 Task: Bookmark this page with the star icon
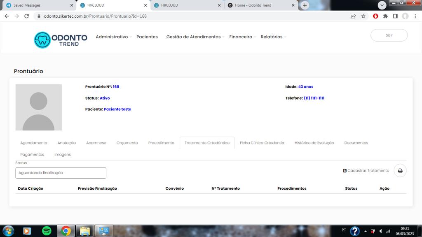[363, 16]
